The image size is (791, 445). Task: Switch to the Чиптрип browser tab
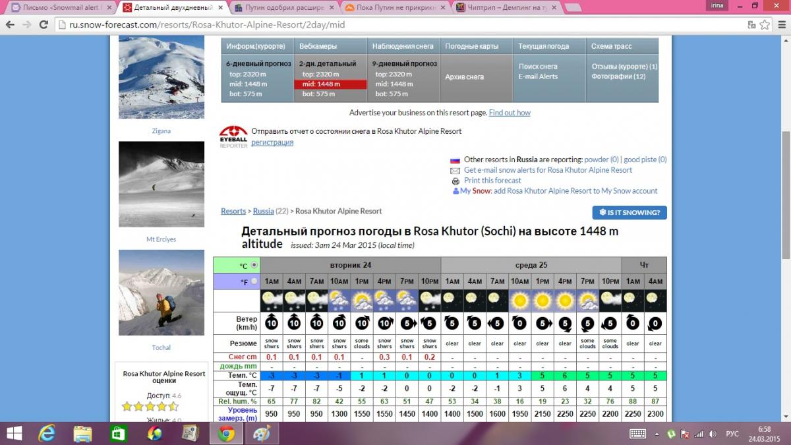click(508, 8)
